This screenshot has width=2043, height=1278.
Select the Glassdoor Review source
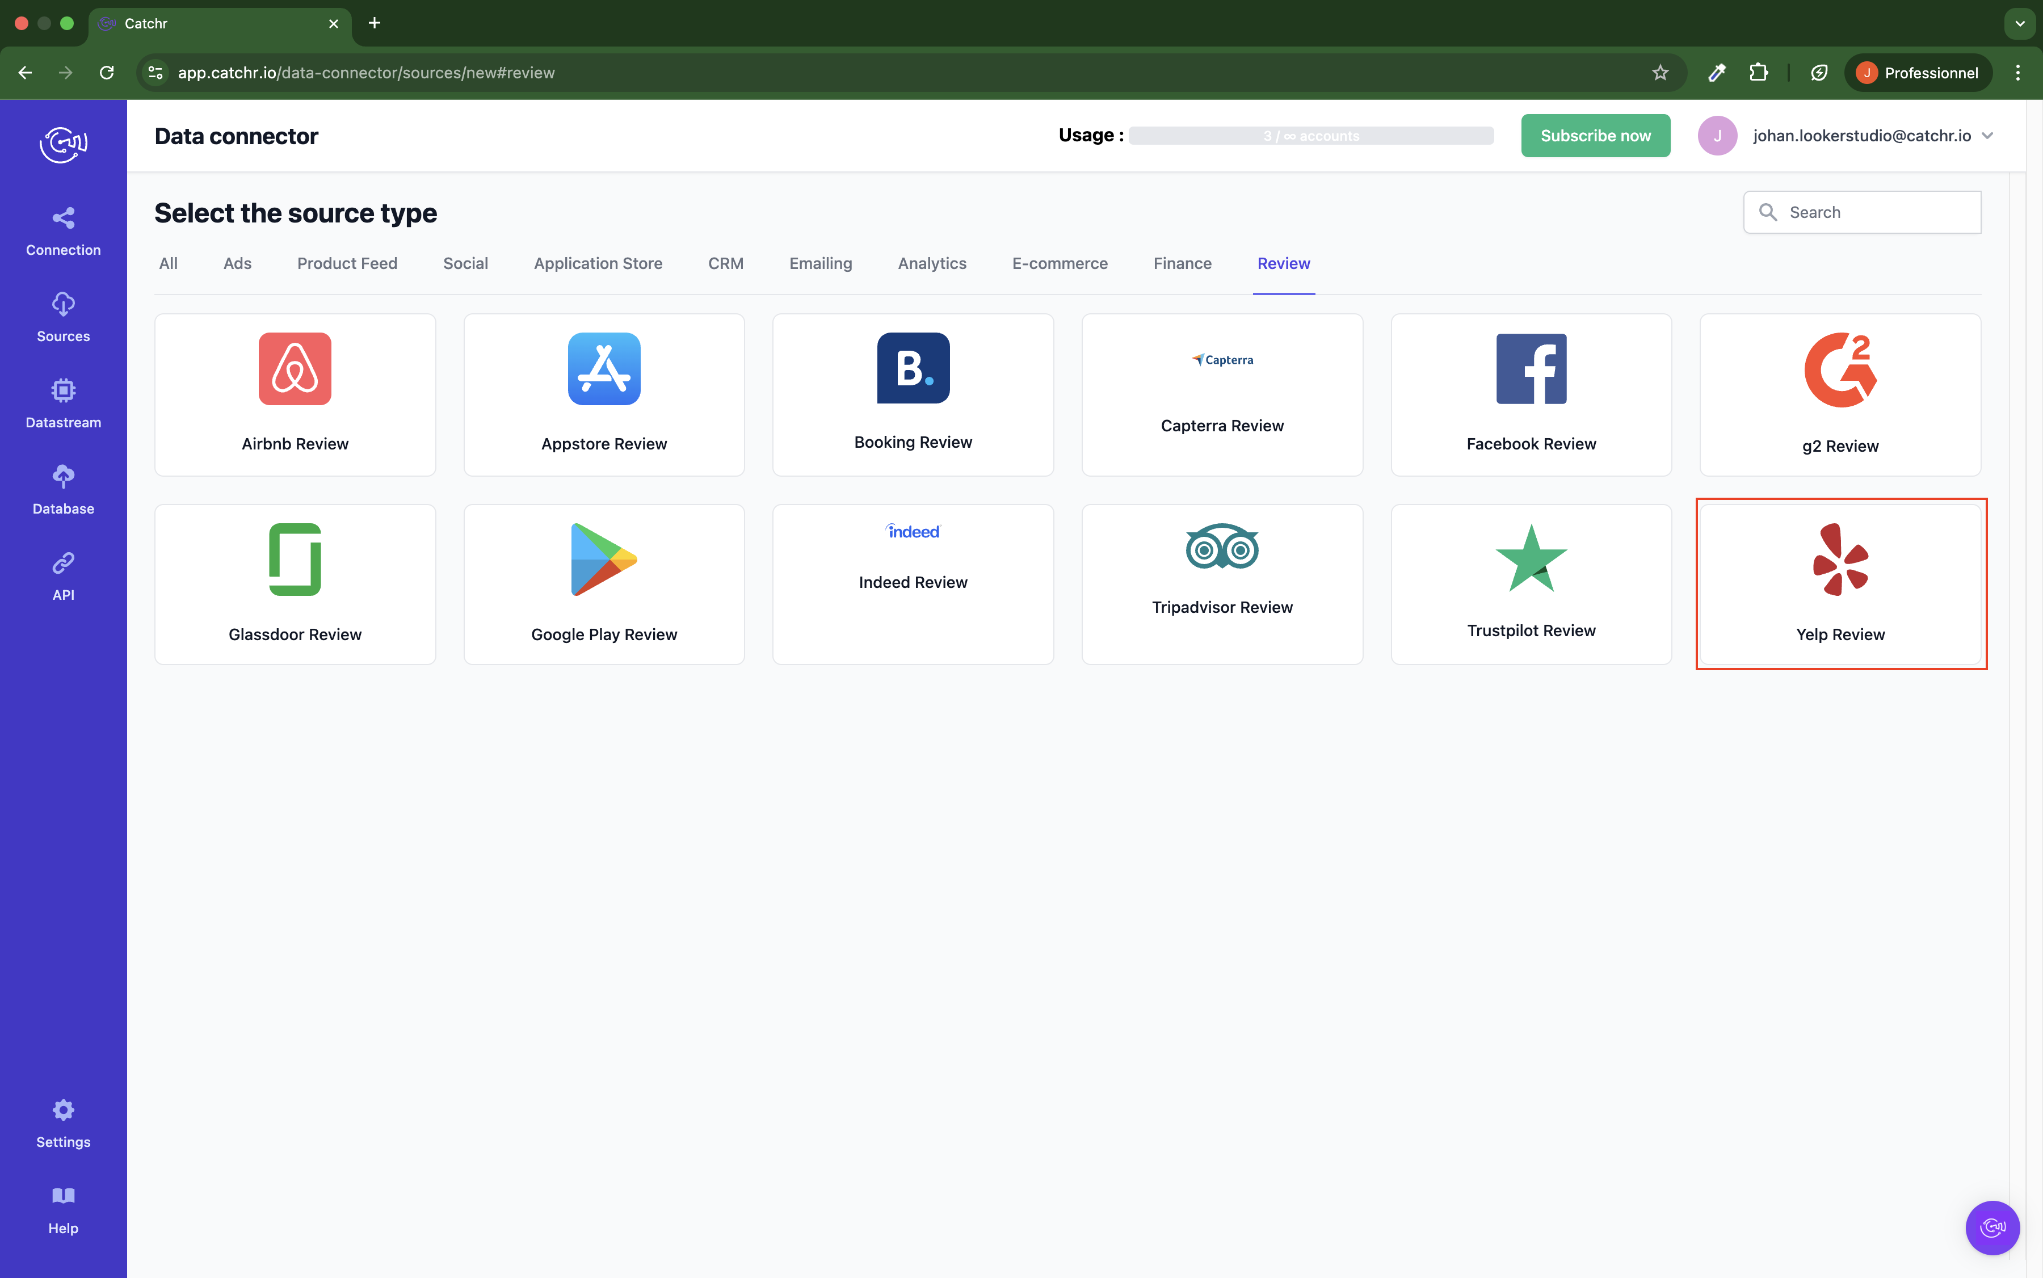(x=295, y=584)
